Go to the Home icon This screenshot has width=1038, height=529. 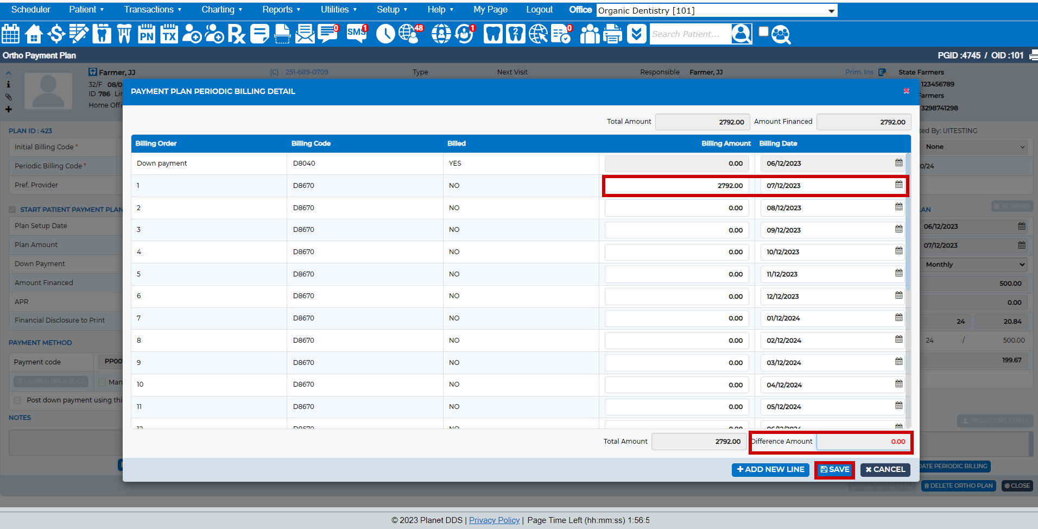[34, 34]
